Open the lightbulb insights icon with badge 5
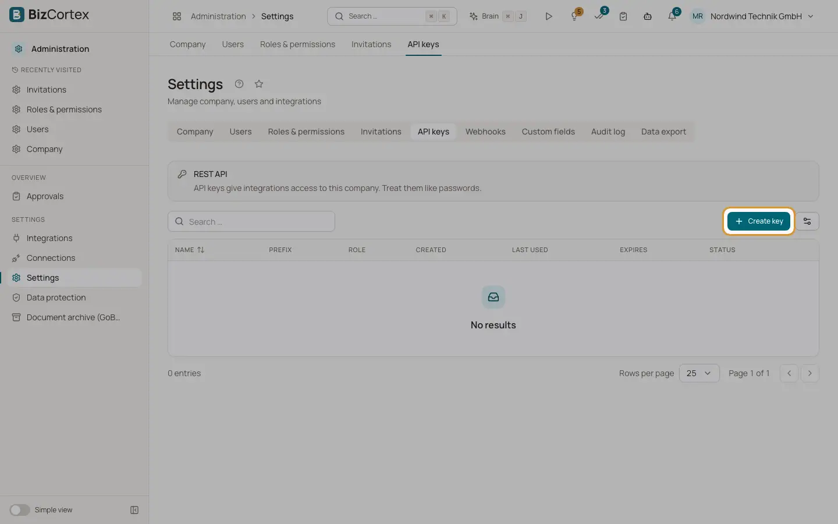This screenshot has width=838, height=524. 574,16
